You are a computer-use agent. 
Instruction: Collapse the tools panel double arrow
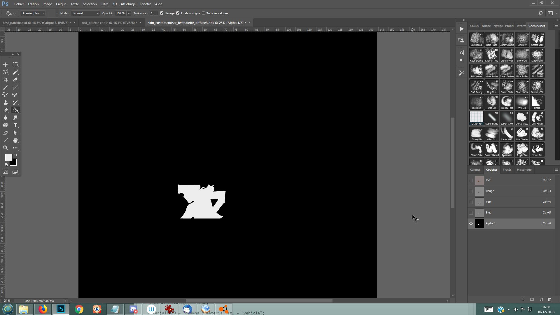click(x=13, y=54)
